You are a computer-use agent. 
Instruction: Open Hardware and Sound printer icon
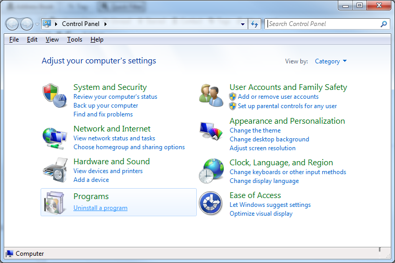pos(55,170)
